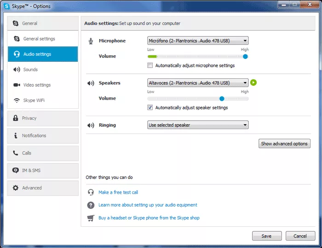Cancel the options dialog
322x248 pixels.
coord(300,236)
